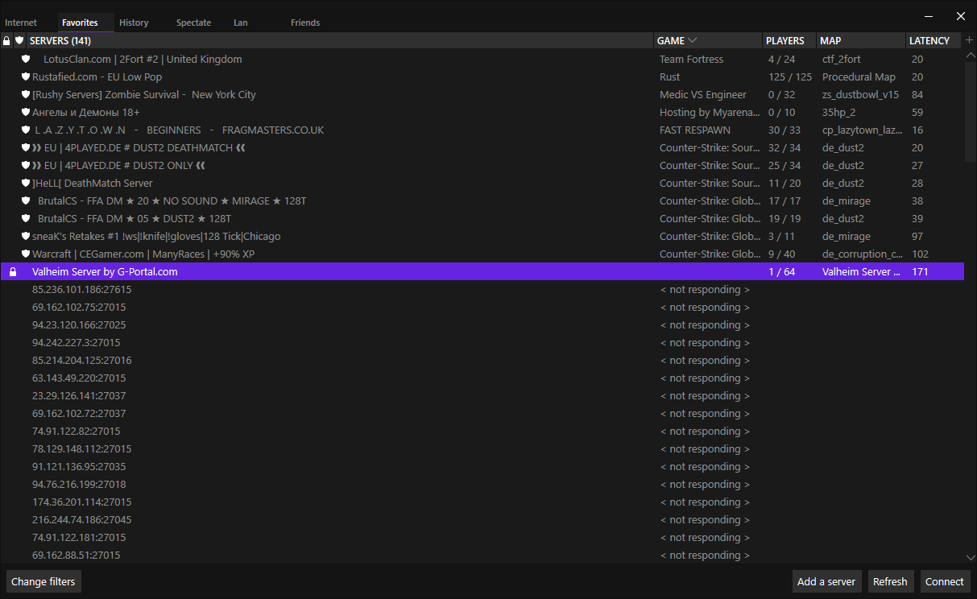Click the shield icon beside Rustafied.com server
This screenshot has width=977, height=599.
point(26,77)
